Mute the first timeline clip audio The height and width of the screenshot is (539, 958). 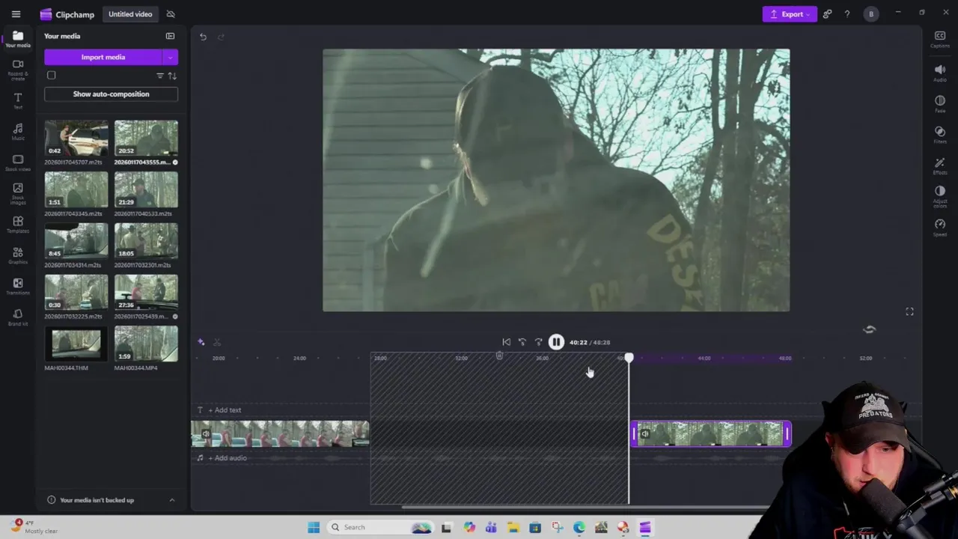[206, 434]
